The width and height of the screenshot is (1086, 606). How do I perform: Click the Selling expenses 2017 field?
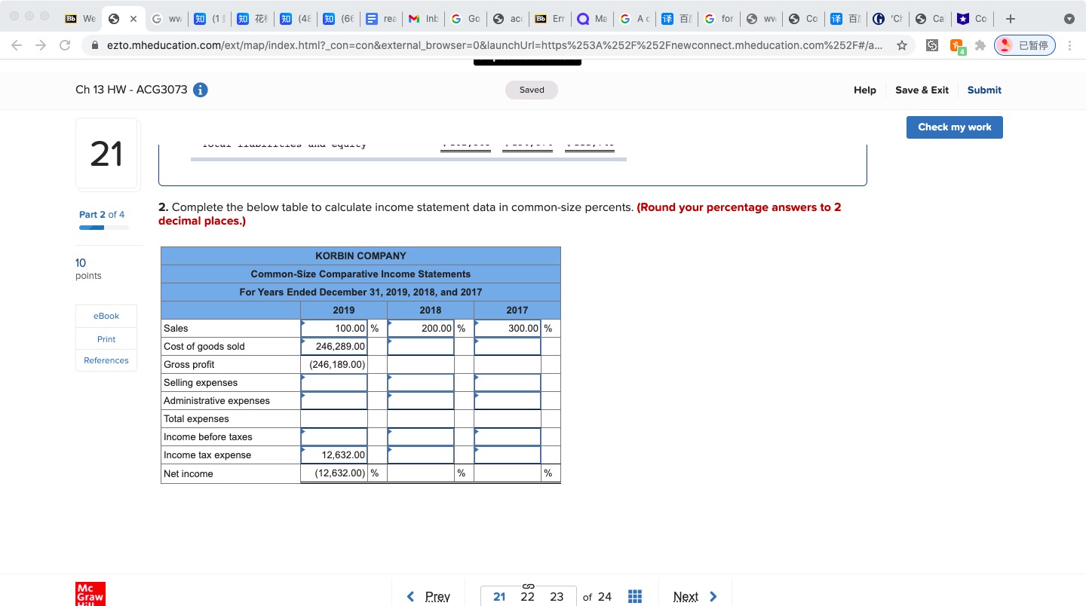pyautogui.click(x=508, y=383)
